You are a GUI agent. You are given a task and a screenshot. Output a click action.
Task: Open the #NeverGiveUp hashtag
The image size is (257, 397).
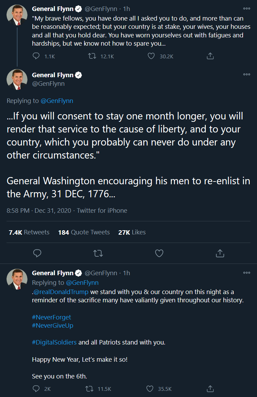pyautogui.click(x=53, y=325)
